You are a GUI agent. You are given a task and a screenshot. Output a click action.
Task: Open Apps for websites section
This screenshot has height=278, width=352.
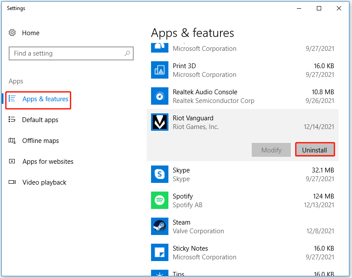pyautogui.click(x=48, y=162)
